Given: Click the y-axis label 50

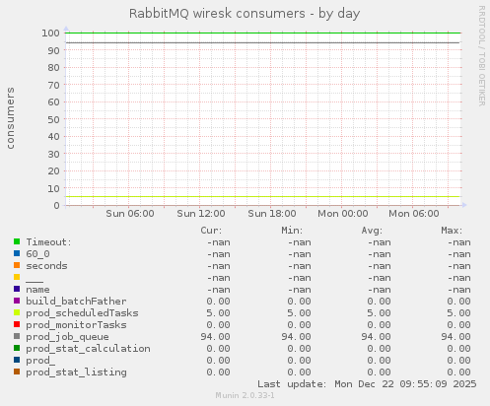Looking at the screenshot, I should coord(53,119).
